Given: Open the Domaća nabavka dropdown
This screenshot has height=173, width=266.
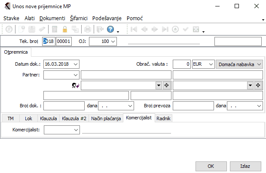Looking at the screenshot, I should click(259, 64).
